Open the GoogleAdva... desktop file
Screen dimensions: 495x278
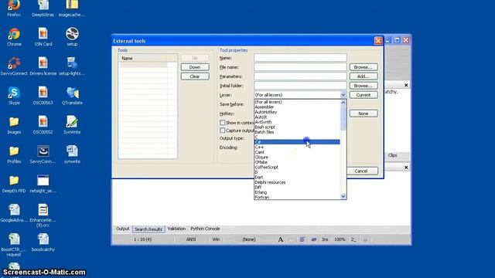14,212
